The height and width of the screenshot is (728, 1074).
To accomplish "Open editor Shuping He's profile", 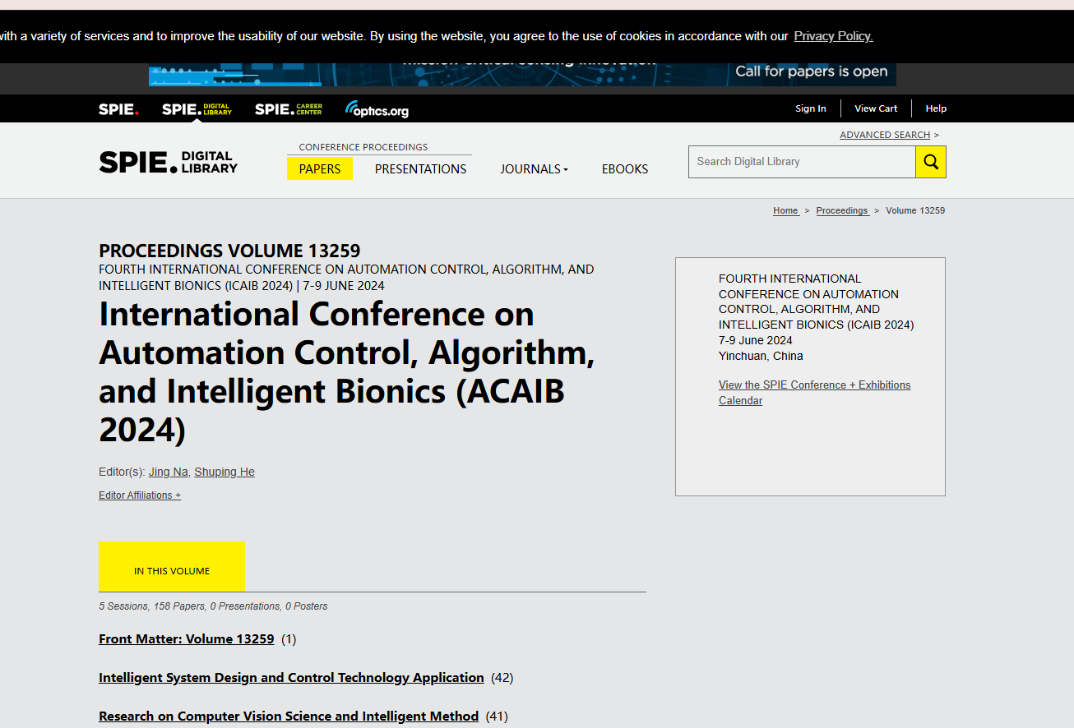I will pyautogui.click(x=225, y=472).
